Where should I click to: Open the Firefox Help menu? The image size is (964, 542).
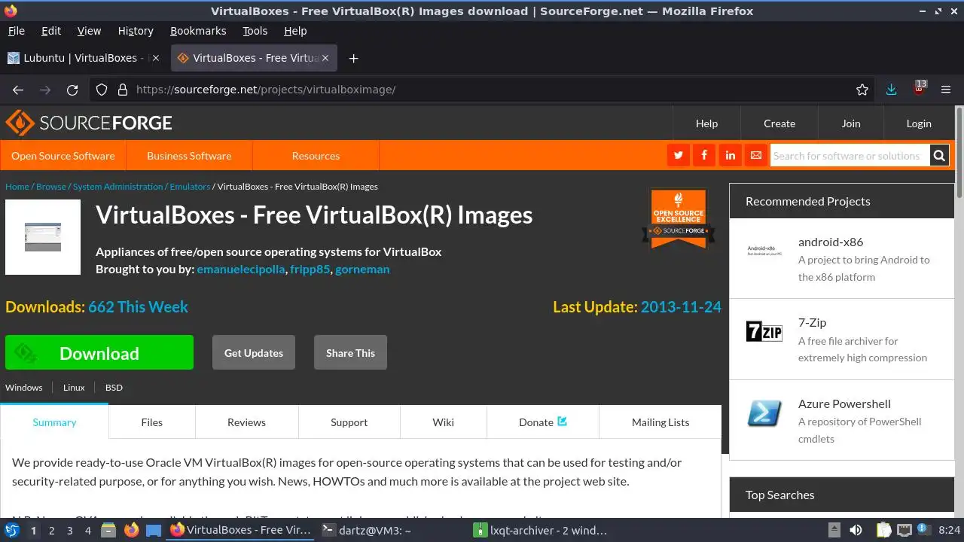coord(295,31)
